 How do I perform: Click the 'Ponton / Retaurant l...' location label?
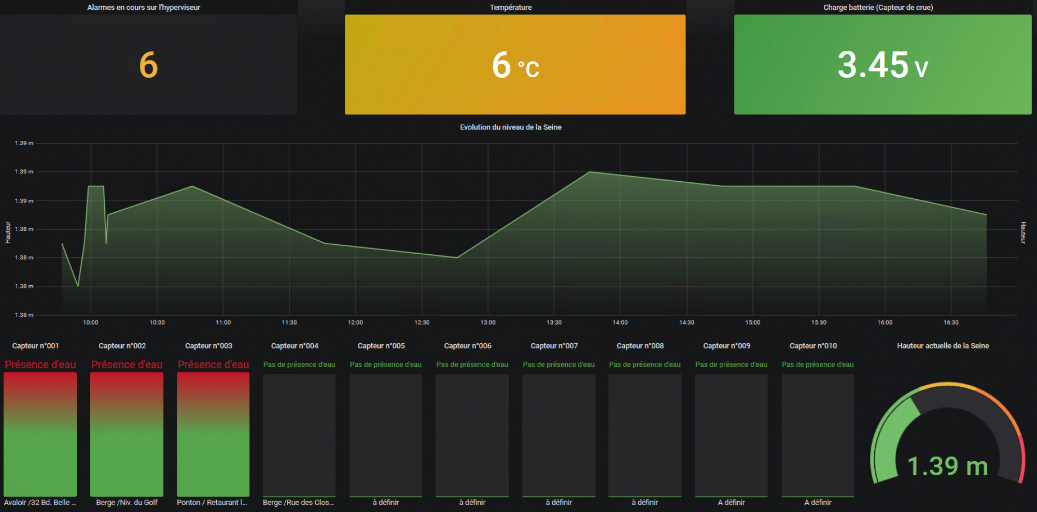click(x=212, y=502)
